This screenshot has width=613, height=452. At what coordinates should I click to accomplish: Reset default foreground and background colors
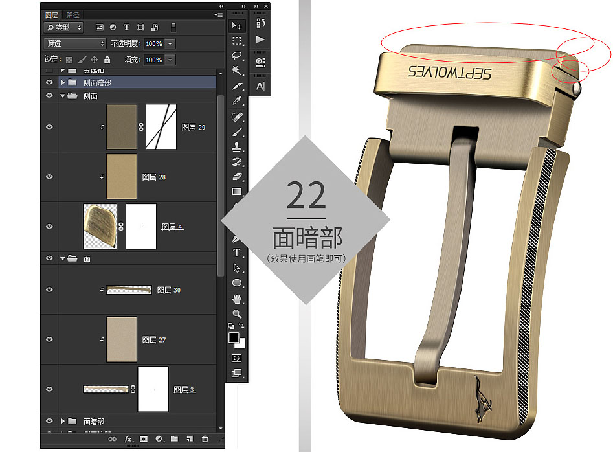pyautogui.click(x=231, y=326)
